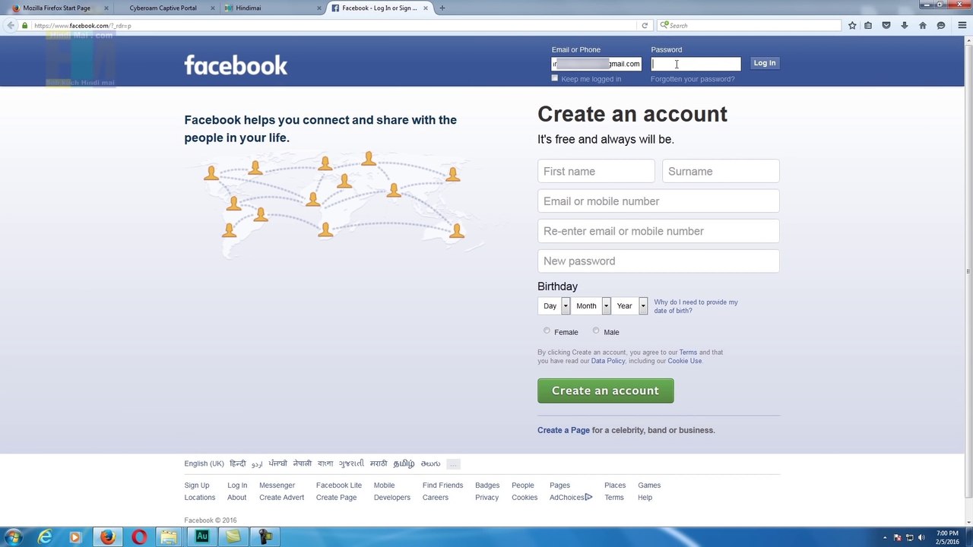973x547 pixels.
Task: Open the Cookie Use link
Action: click(685, 361)
